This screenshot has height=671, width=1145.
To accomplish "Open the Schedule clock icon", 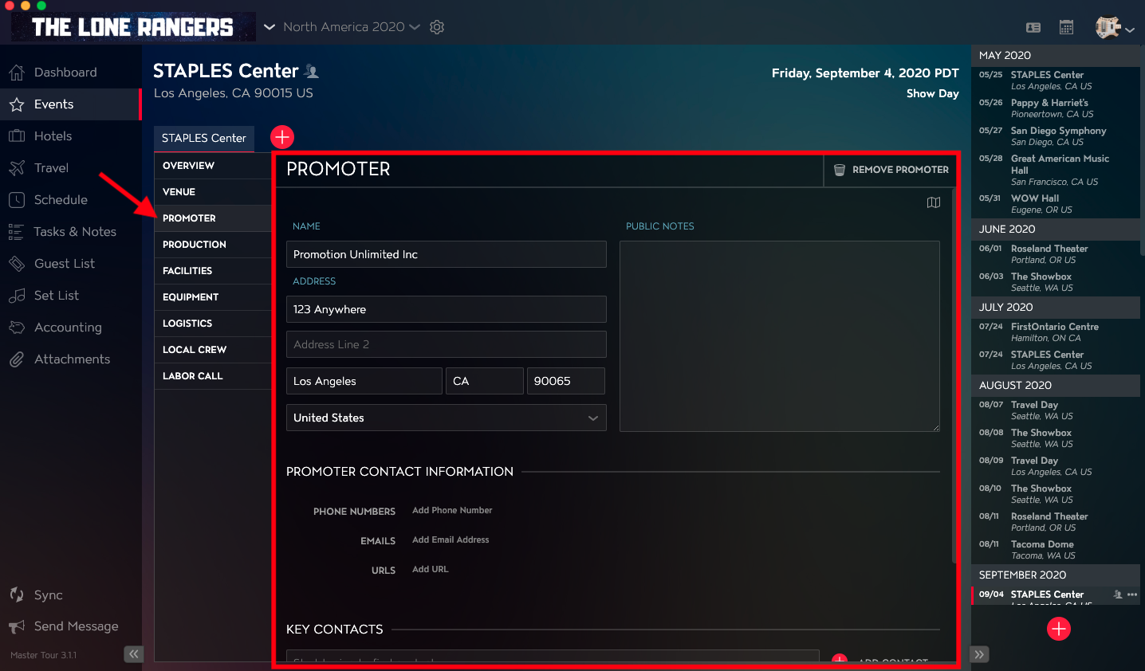I will pos(17,200).
